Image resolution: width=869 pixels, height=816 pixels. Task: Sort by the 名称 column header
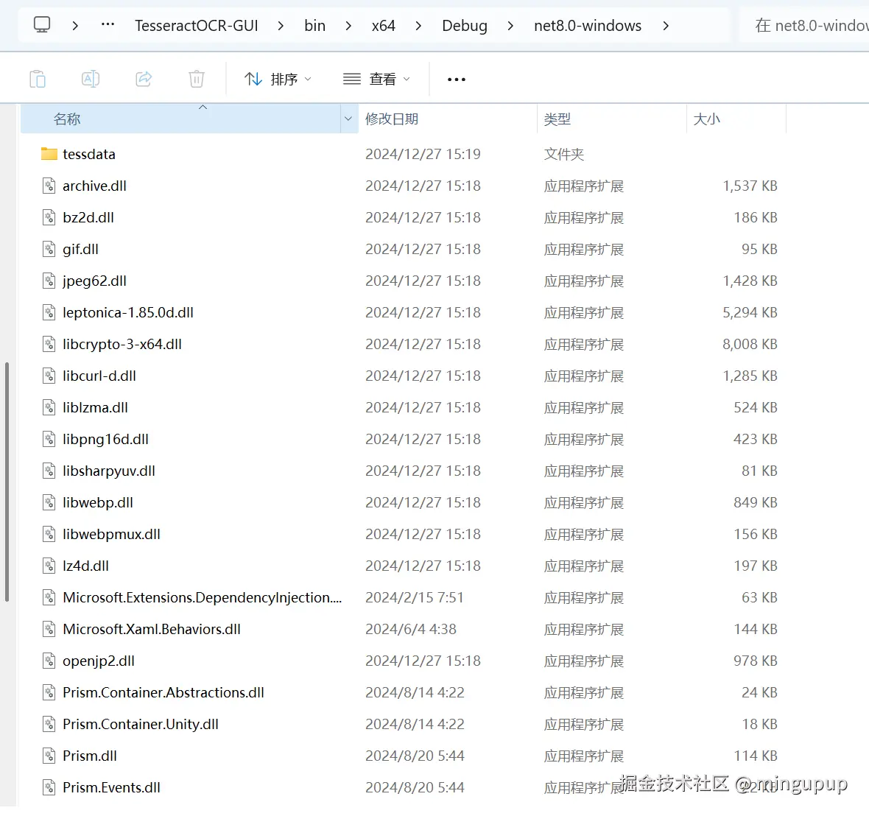pos(180,119)
